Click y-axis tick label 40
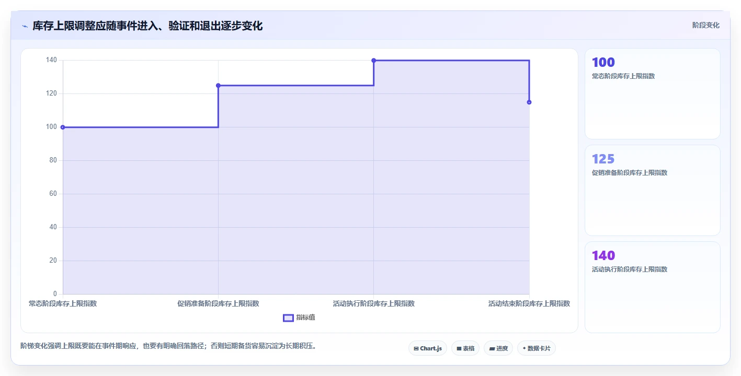The height and width of the screenshot is (376, 741). coord(53,227)
